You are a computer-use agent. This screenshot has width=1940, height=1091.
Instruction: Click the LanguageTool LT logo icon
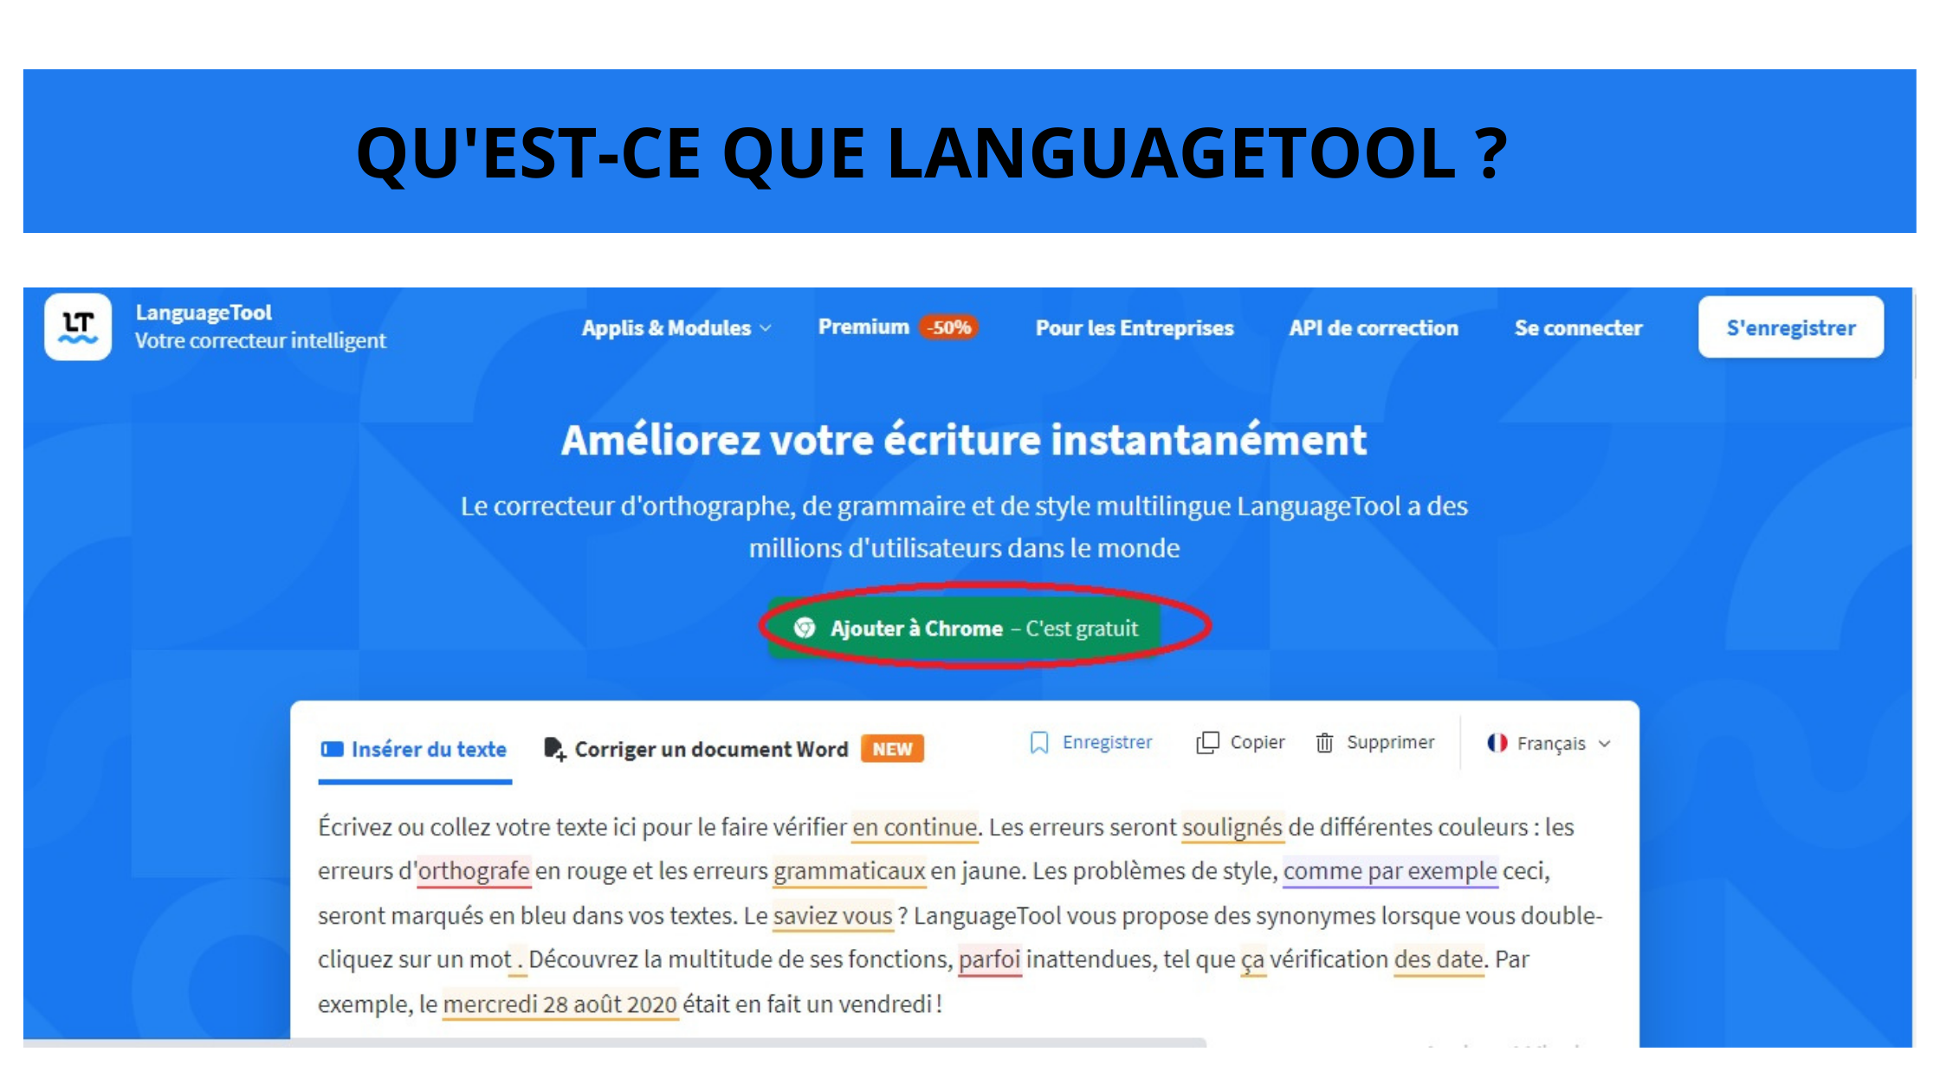click(78, 326)
